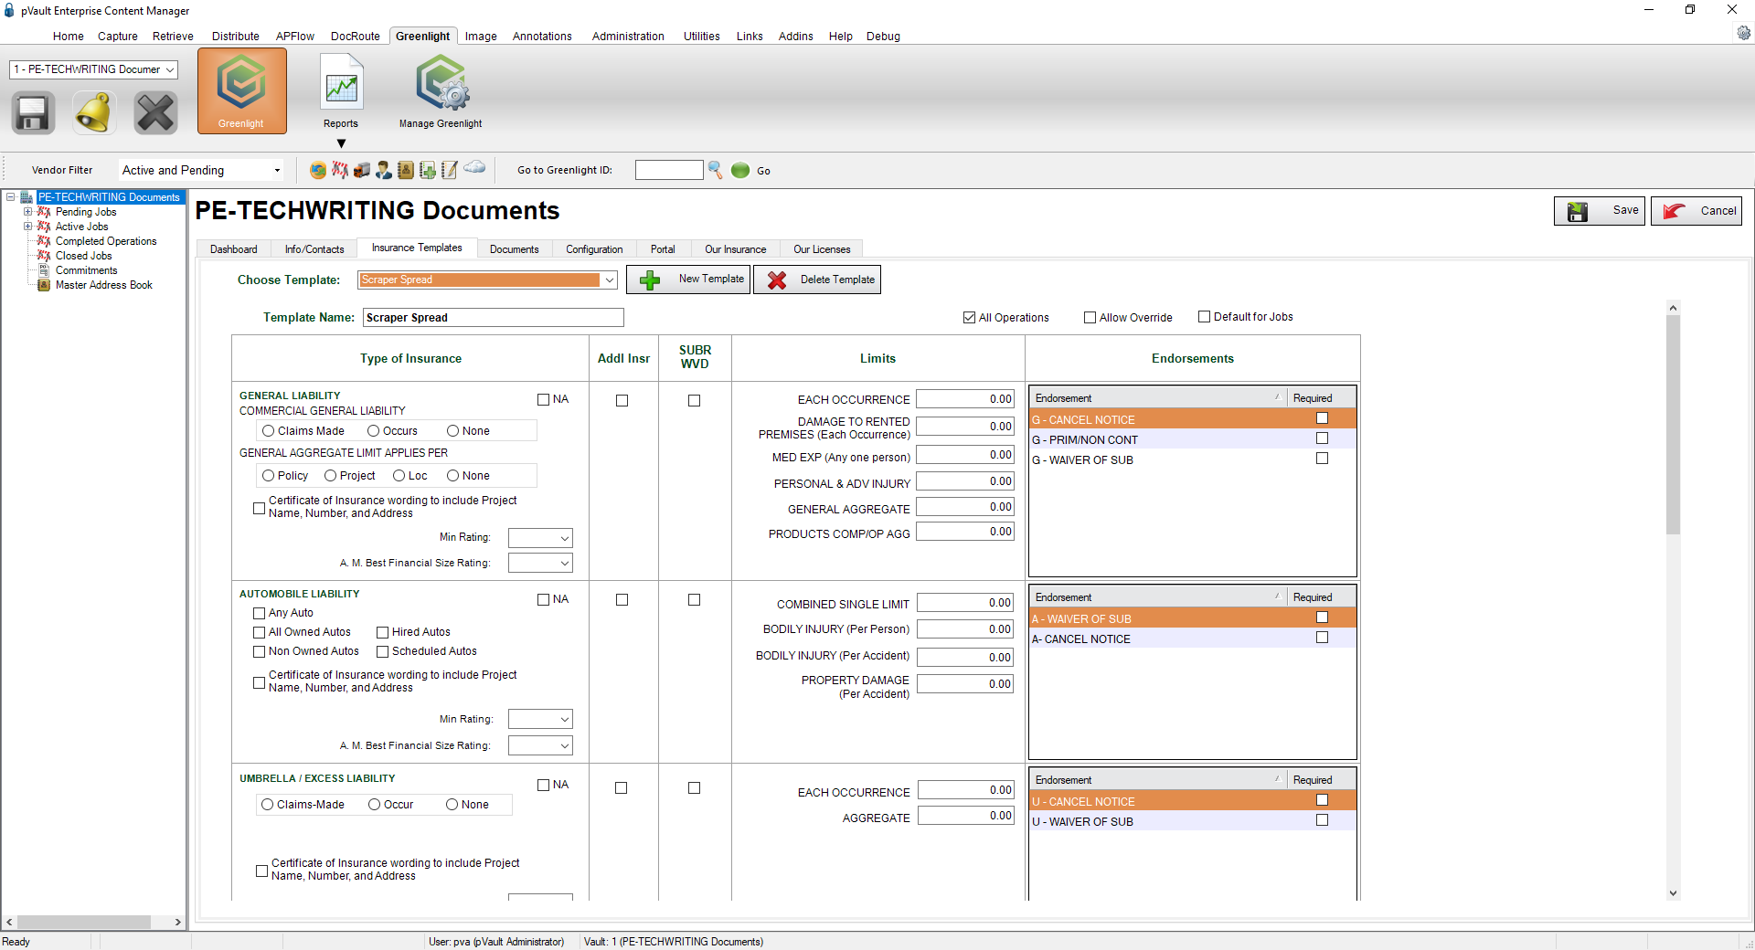This screenshot has height=950, width=1755.
Task: Click the New Template button
Action: 688,280
